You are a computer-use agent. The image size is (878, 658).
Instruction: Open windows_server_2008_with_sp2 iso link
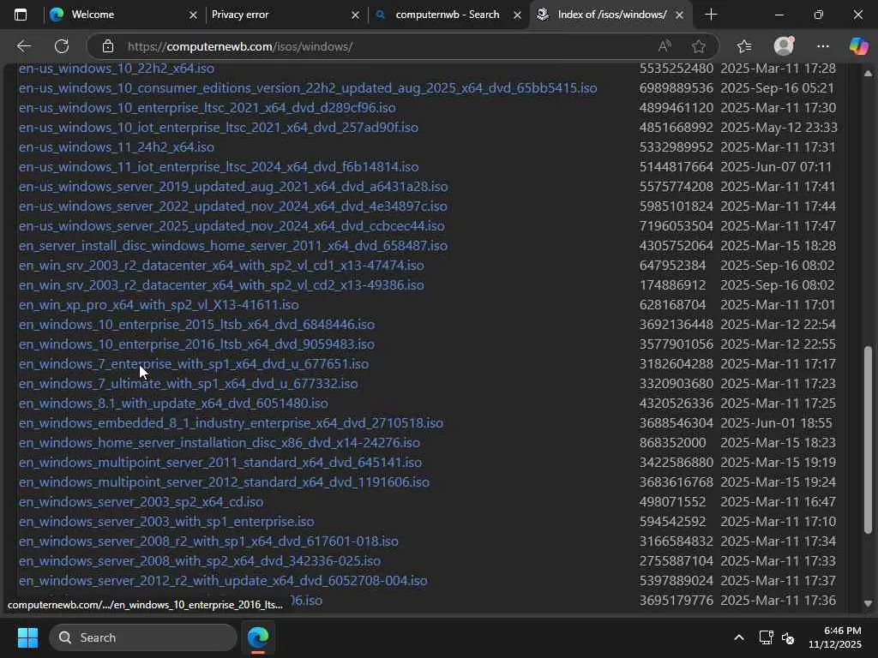tap(200, 561)
